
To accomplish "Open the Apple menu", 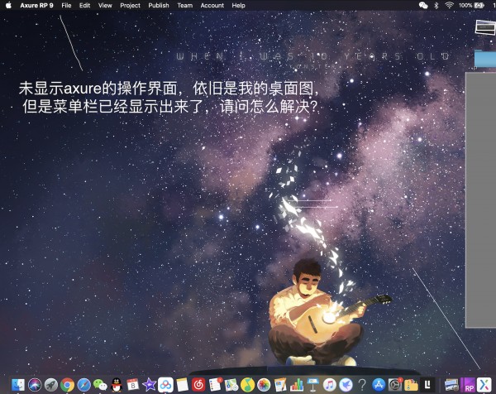I will (8, 6).
